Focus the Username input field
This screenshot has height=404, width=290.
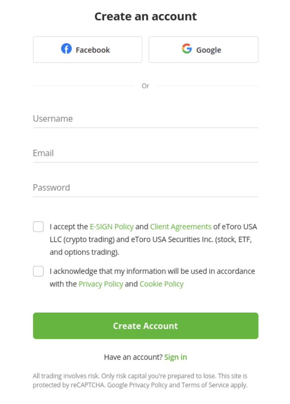tap(146, 119)
